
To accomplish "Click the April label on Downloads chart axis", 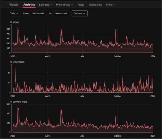I will click(x=47, y=96).
